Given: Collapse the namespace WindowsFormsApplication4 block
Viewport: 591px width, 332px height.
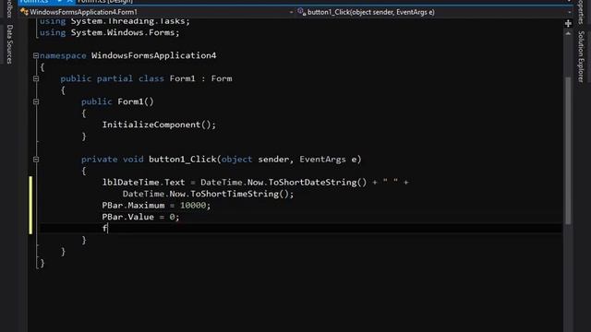Looking at the screenshot, I should click(36, 55).
